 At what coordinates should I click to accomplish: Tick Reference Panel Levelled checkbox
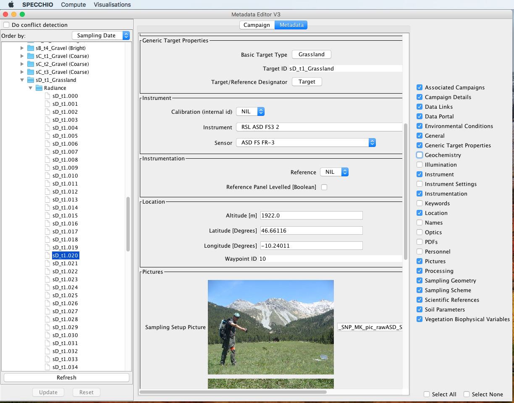coord(324,187)
